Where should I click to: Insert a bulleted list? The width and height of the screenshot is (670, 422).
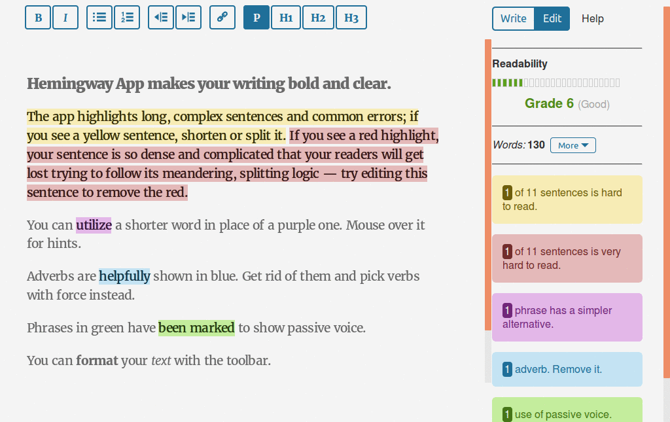point(99,17)
